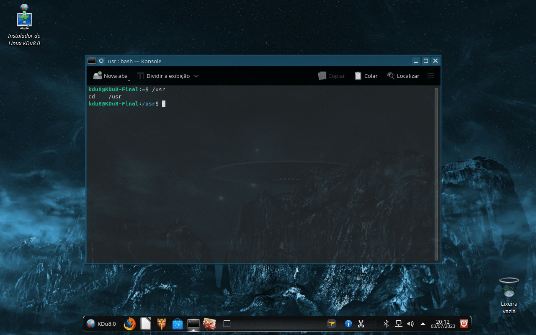Viewport: 536px width, 335px height.
Task: Open the Bluetooth tray icon
Action: pos(386,324)
